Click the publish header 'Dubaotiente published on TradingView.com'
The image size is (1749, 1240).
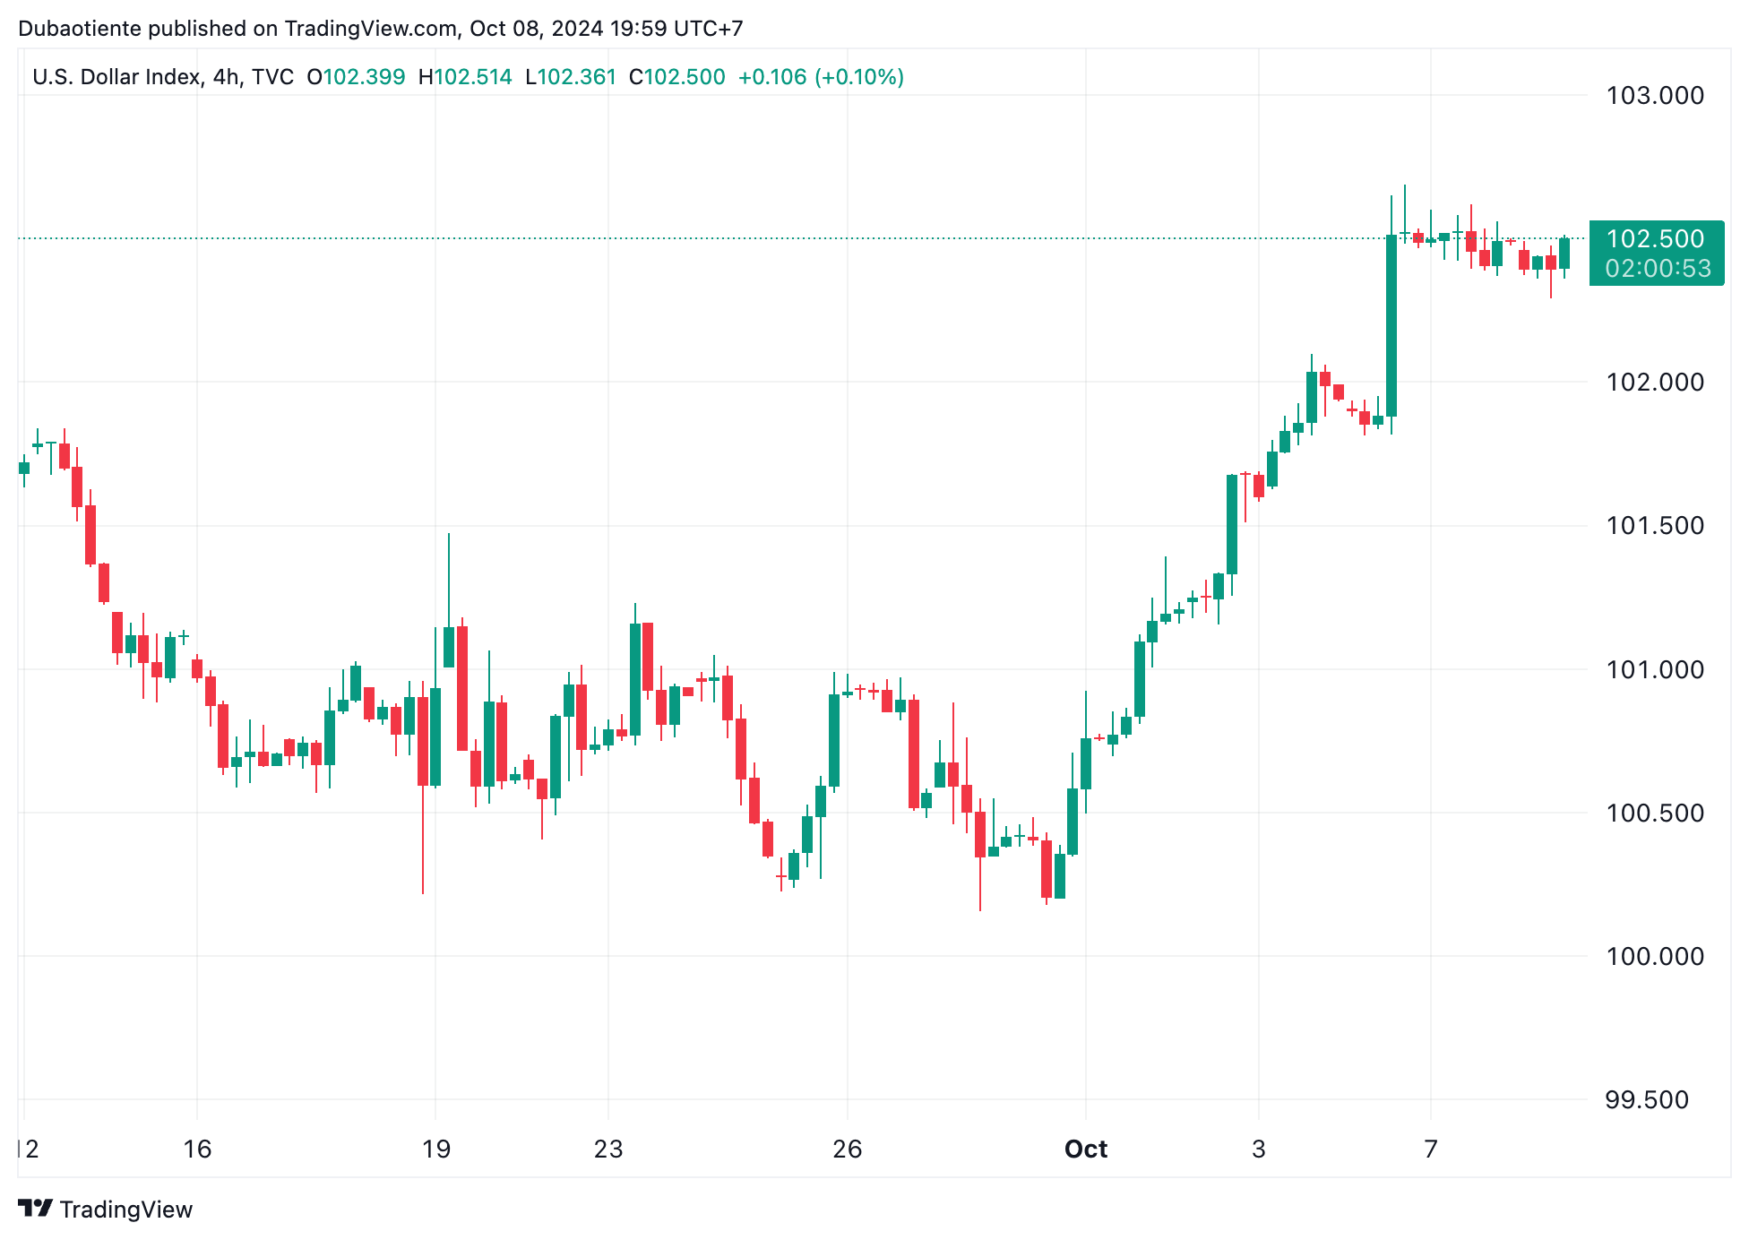(x=237, y=29)
